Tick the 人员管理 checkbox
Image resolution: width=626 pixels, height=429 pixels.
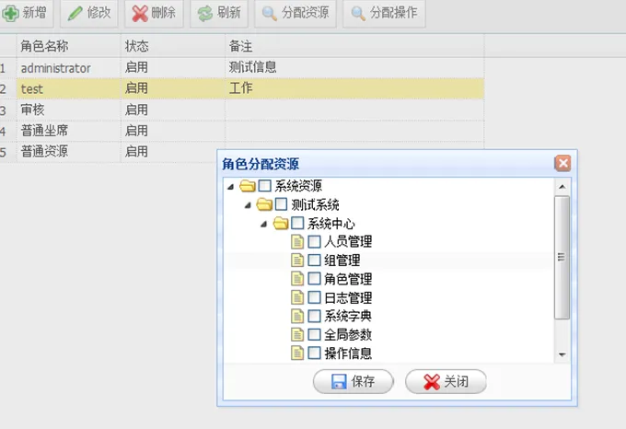pos(314,242)
